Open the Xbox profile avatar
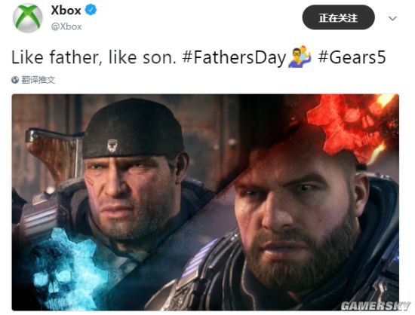The image size is (415, 315). tap(27, 18)
